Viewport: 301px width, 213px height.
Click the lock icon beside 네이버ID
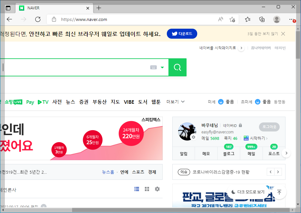(x=240, y=125)
